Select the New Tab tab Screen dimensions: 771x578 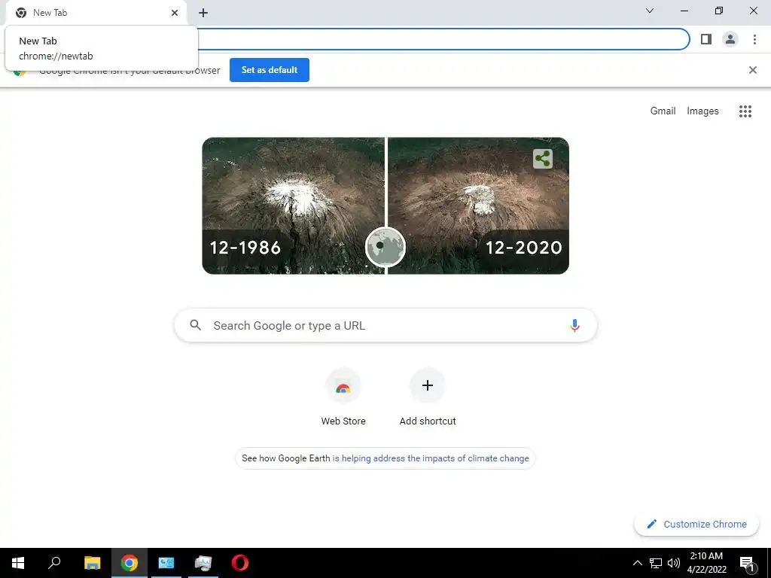(96, 13)
